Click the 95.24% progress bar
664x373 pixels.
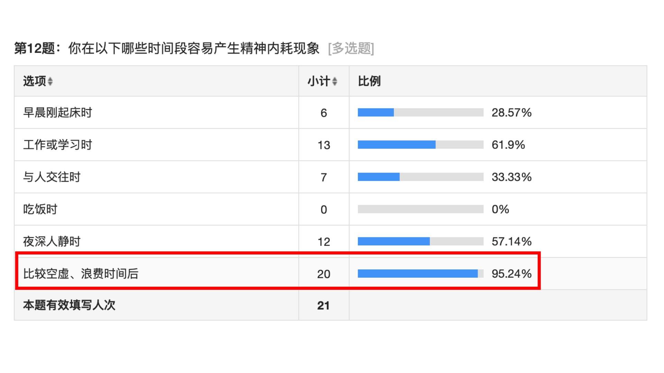click(420, 274)
